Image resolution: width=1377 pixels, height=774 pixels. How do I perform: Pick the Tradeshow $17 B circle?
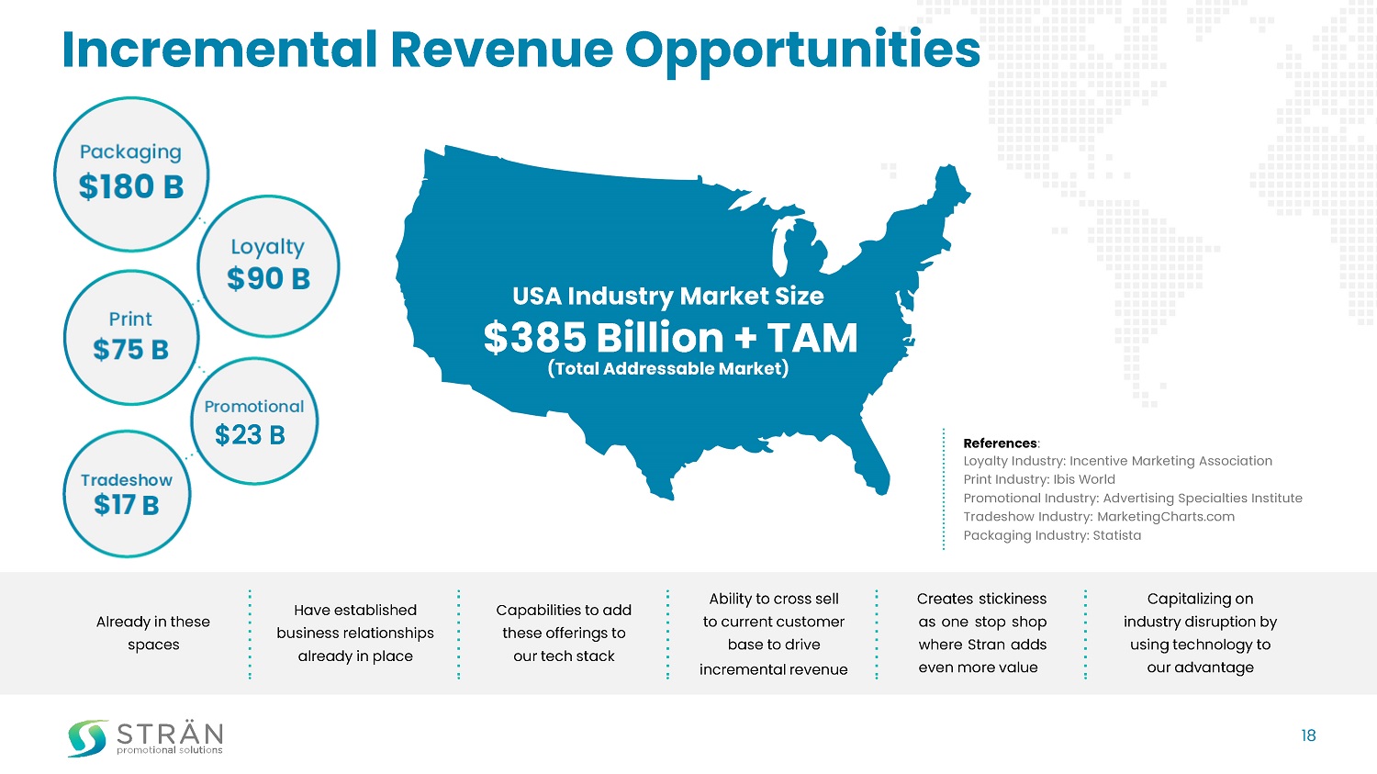pyautogui.click(x=127, y=494)
